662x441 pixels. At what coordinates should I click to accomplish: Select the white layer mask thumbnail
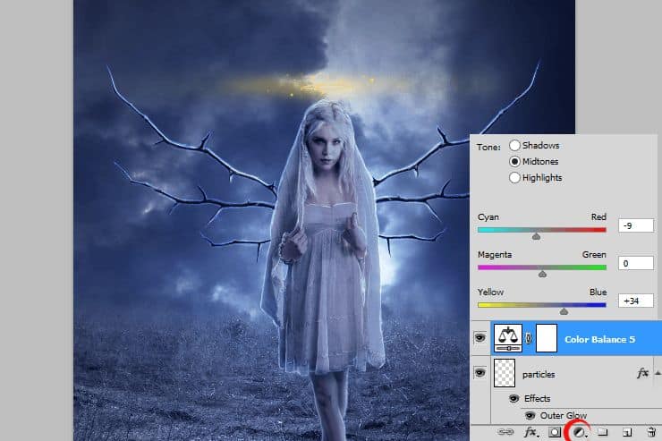coord(546,339)
